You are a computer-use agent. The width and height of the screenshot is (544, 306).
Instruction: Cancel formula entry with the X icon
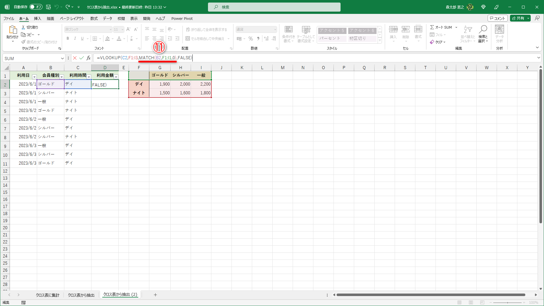click(x=75, y=58)
